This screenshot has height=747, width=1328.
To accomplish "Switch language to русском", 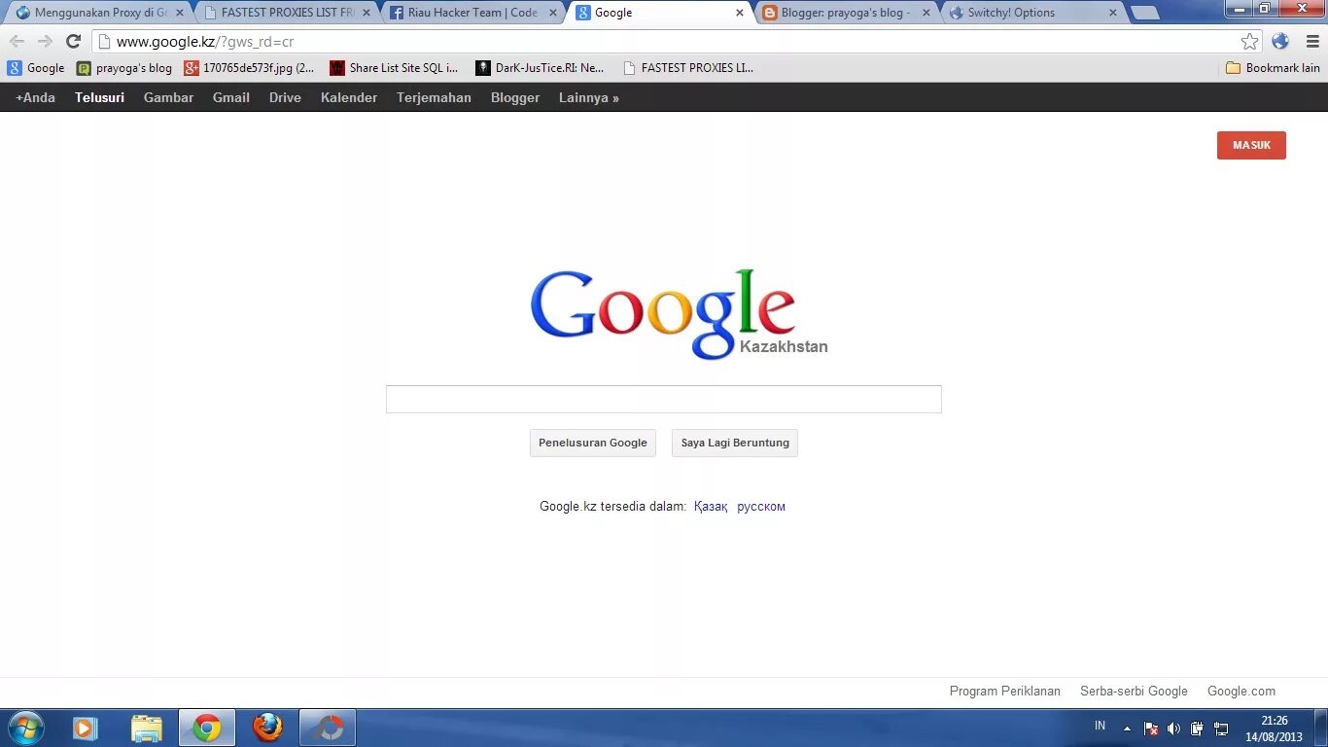I will pyautogui.click(x=761, y=506).
